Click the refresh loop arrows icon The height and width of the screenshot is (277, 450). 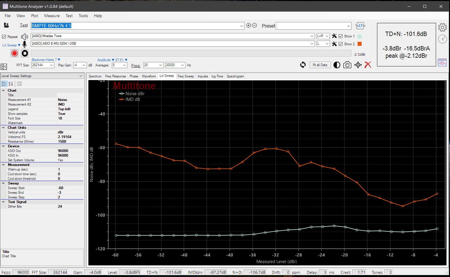(303, 65)
